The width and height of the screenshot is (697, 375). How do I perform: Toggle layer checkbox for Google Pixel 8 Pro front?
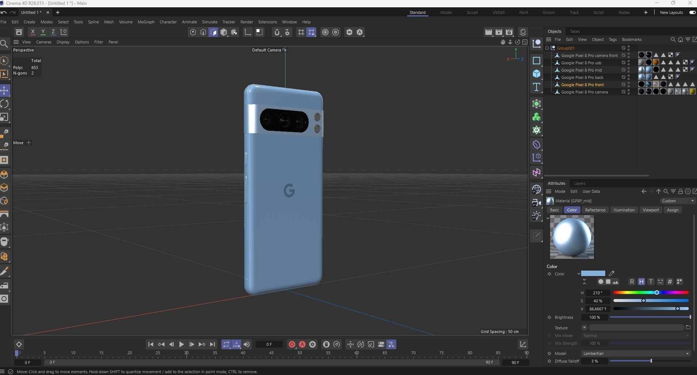click(x=624, y=85)
